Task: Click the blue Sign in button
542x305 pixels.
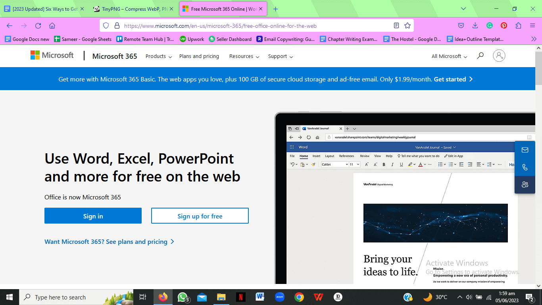Action: [x=93, y=216]
